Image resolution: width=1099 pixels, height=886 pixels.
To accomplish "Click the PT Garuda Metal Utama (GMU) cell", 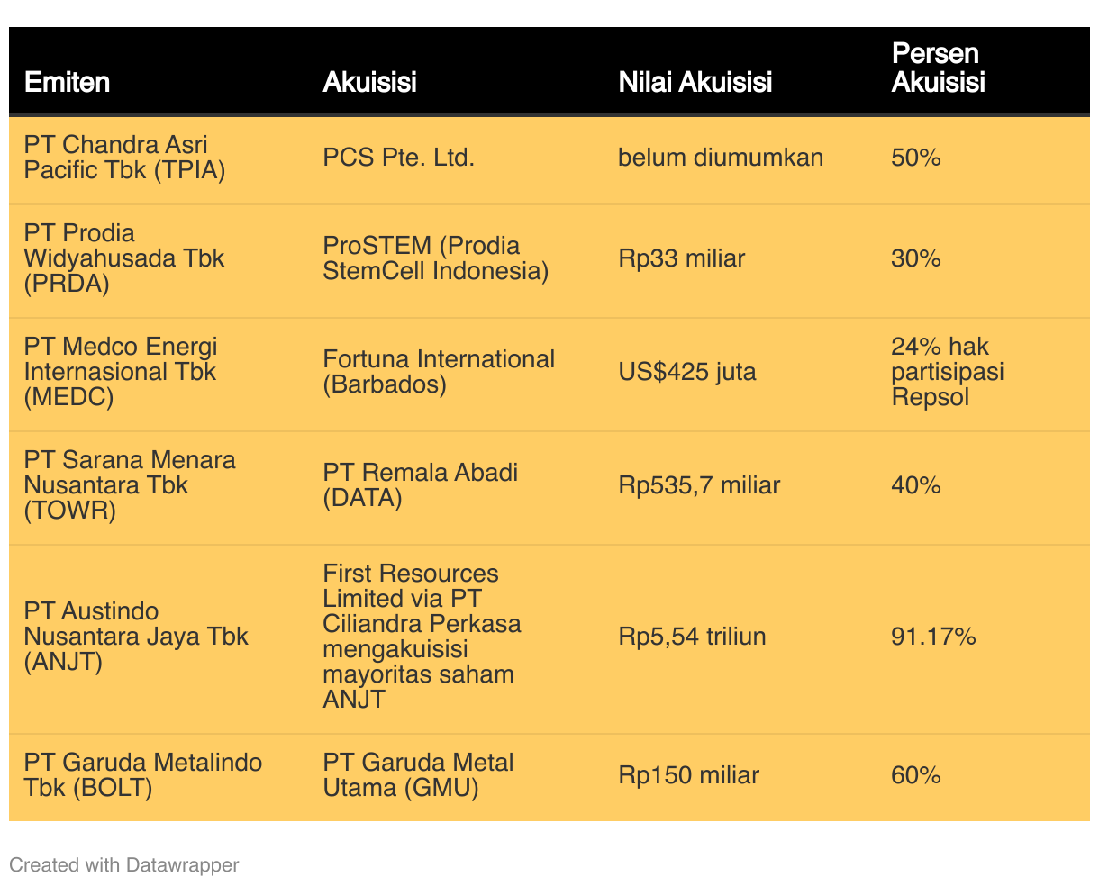I will [x=419, y=775].
